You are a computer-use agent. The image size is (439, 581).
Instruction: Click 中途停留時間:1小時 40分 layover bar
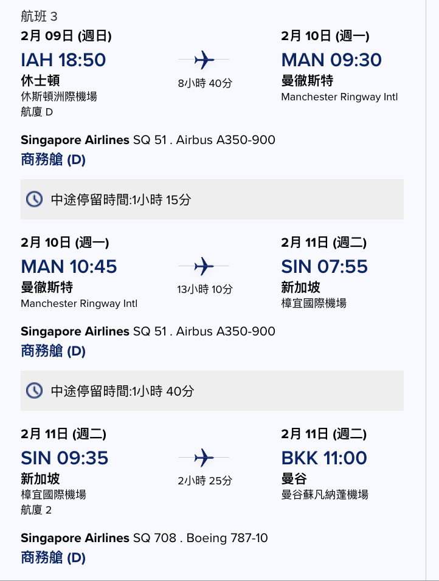click(x=212, y=391)
